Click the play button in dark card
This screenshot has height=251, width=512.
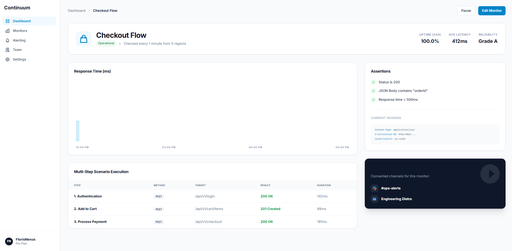pyautogui.click(x=490, y=174)
